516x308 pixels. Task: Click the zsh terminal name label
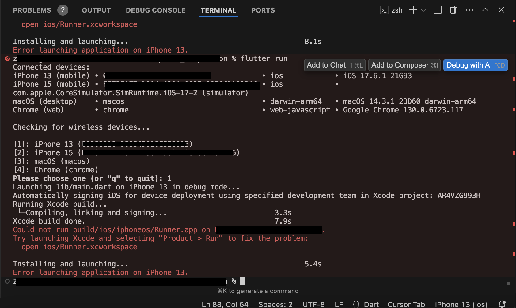pos(397,10)
